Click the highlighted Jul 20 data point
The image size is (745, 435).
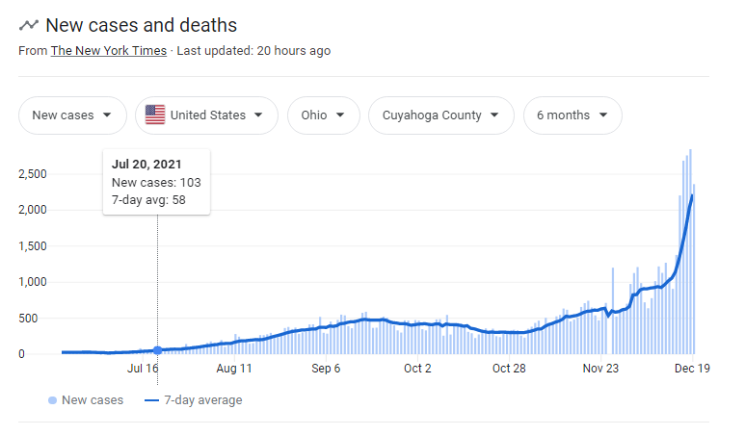coord(157,350)
